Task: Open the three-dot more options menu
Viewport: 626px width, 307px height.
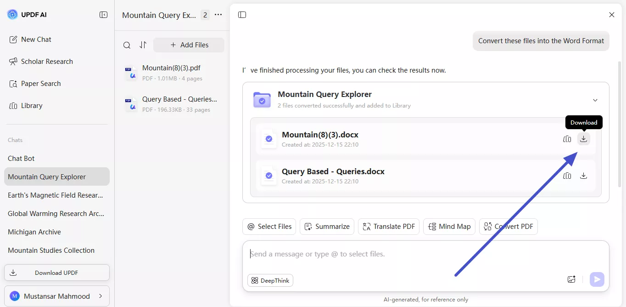Action: pos(218,15)
